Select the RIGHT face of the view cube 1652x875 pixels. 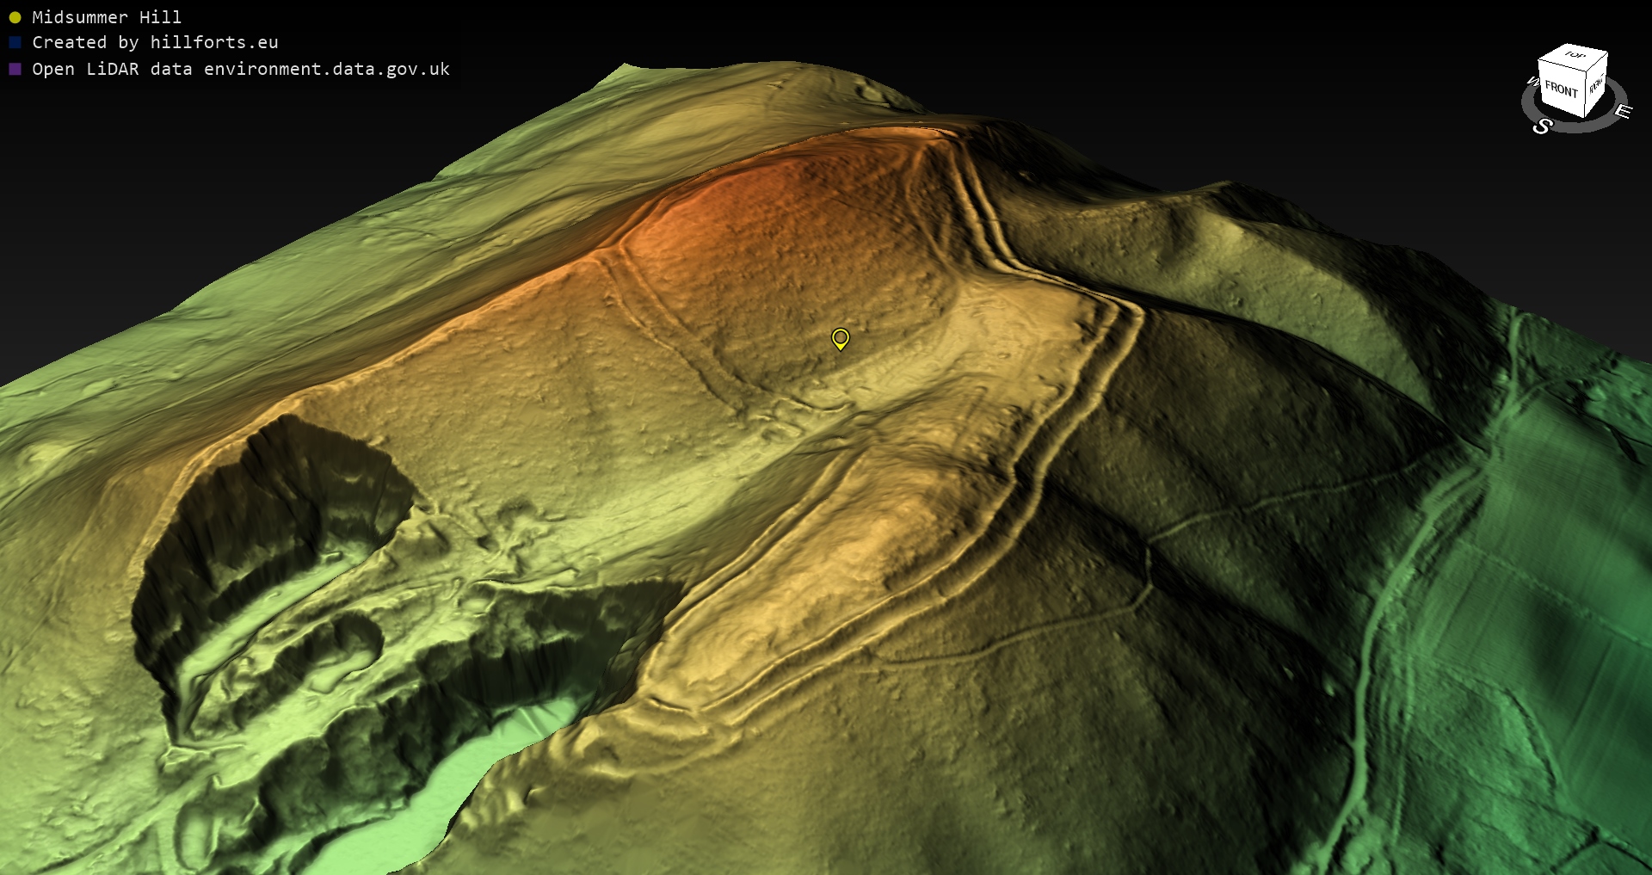1596,85
